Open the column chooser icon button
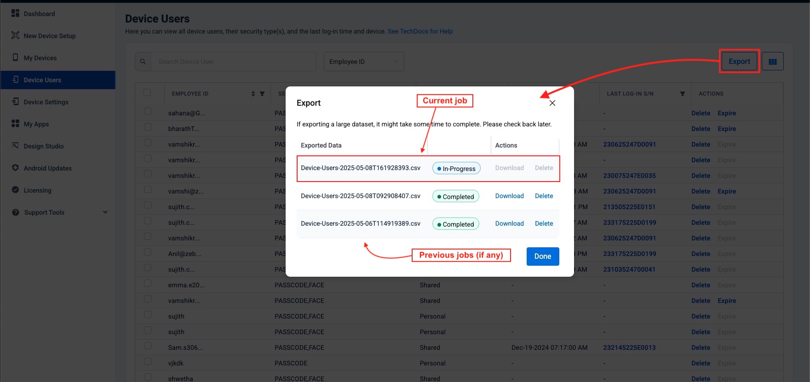This screenshot has width=810, height=382. (x=772, y=62)
